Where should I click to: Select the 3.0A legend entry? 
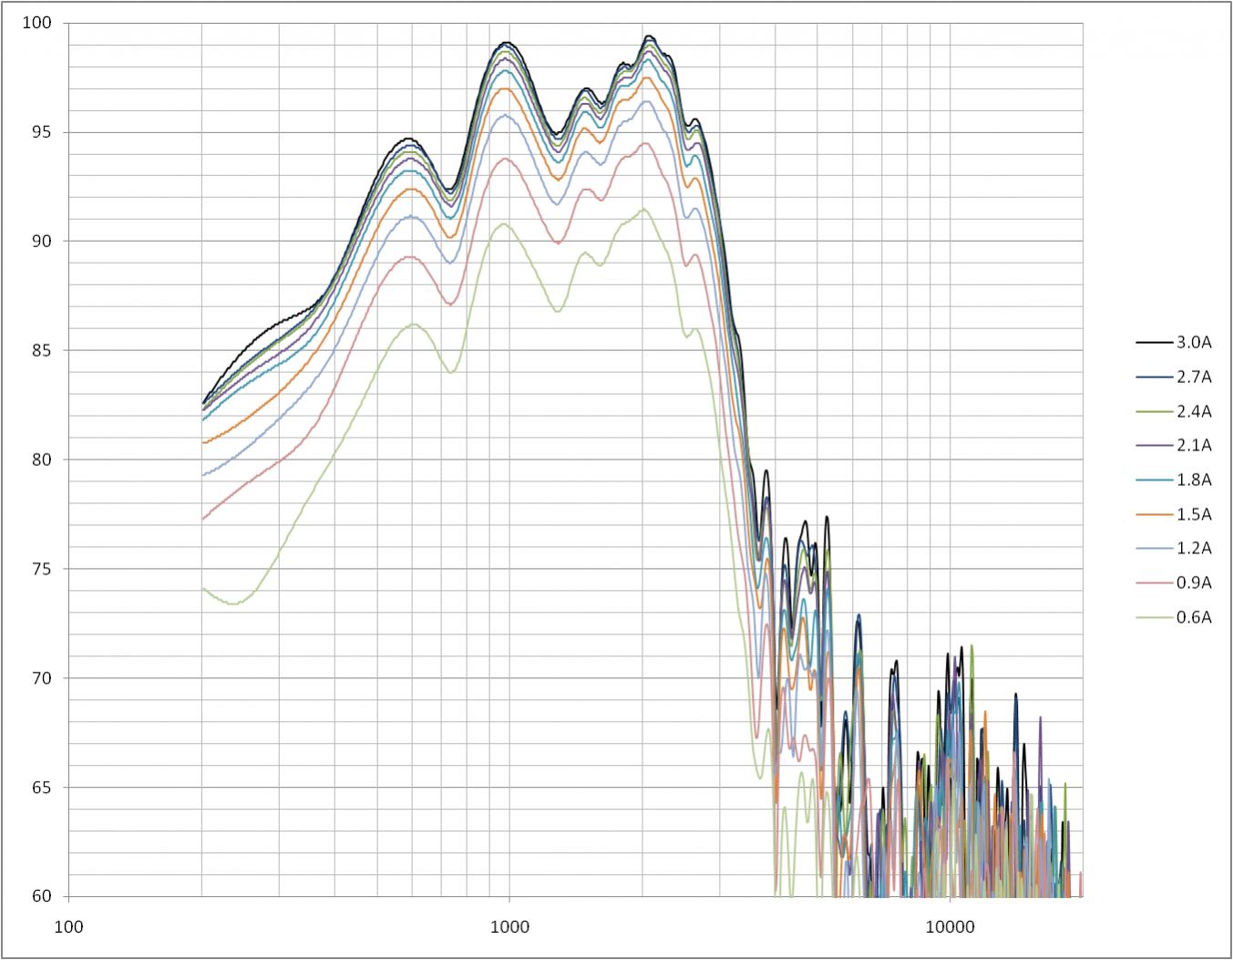coord(1174,343)
